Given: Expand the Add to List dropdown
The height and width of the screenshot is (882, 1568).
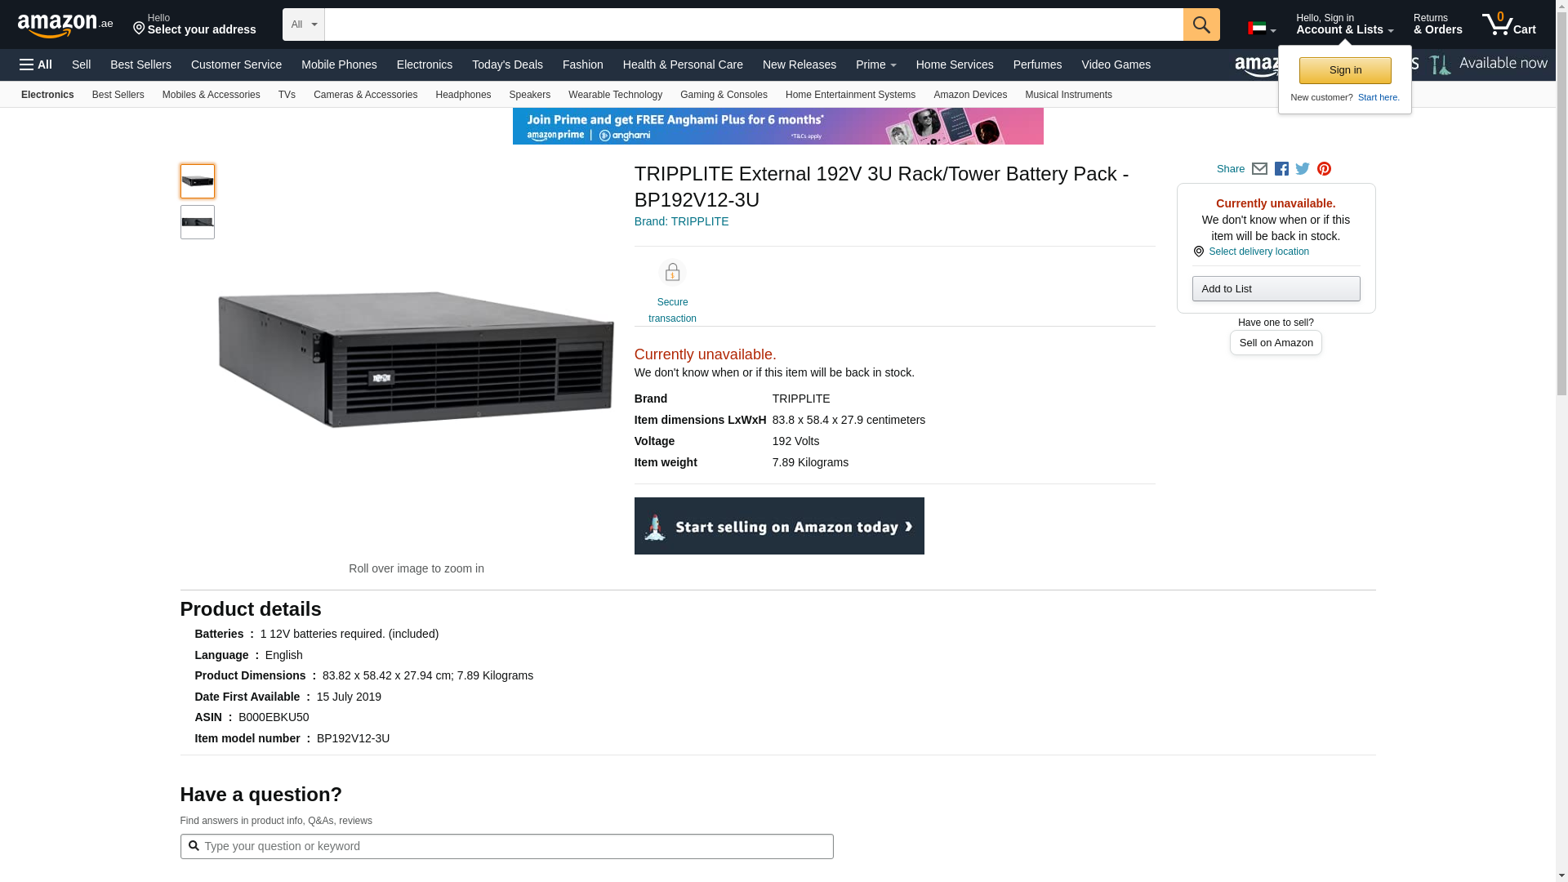Looking at the screenshot, I should [1276, 289].
